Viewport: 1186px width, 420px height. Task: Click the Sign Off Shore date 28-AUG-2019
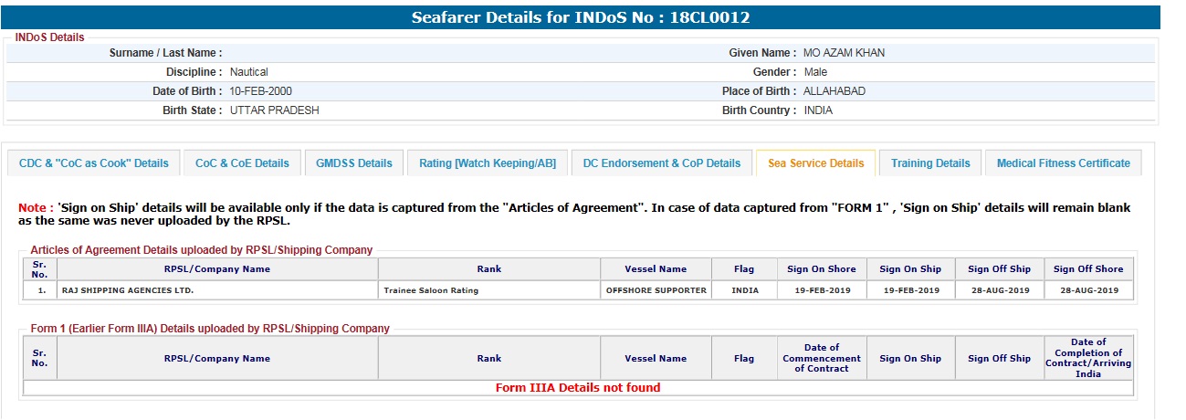coord(1088,290)
